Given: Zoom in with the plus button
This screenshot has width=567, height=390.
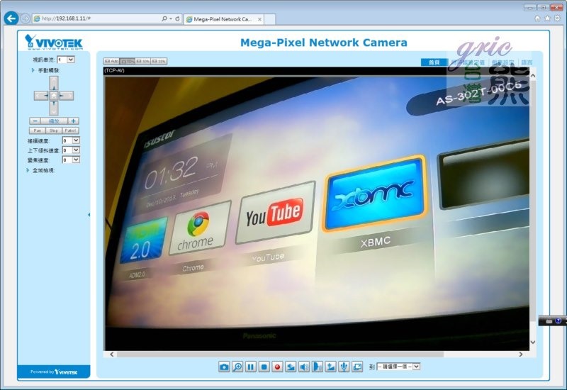Looking at the screenshot, I should tap(74, 121).
